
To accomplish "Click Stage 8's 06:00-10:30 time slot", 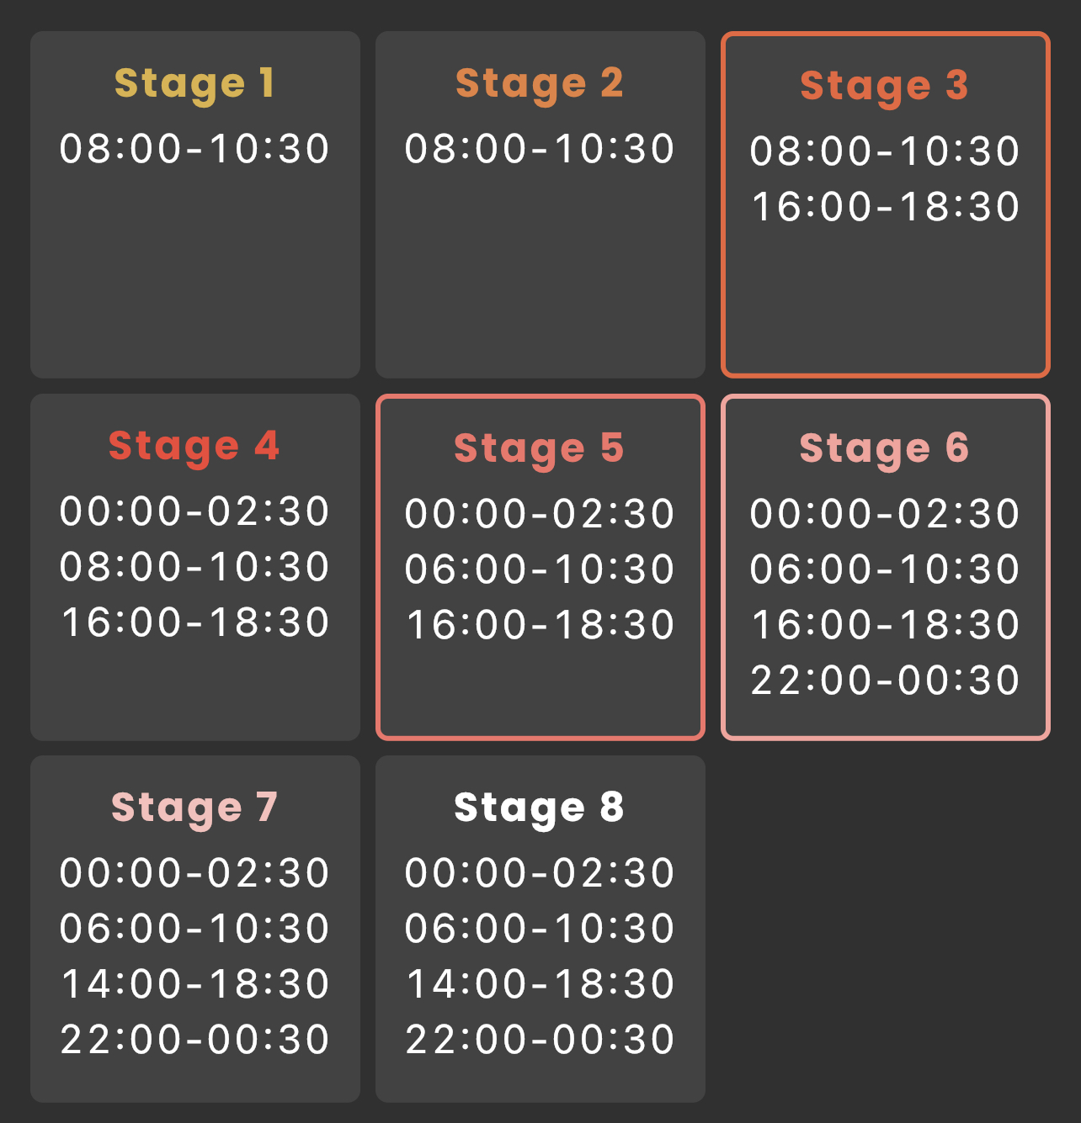I will coord(540,929).
